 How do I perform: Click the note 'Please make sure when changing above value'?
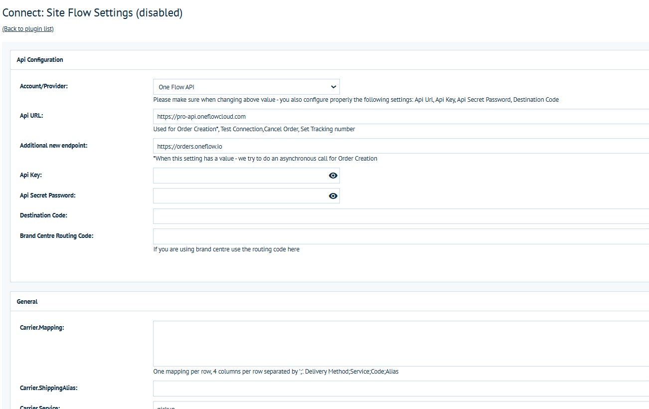356,100
